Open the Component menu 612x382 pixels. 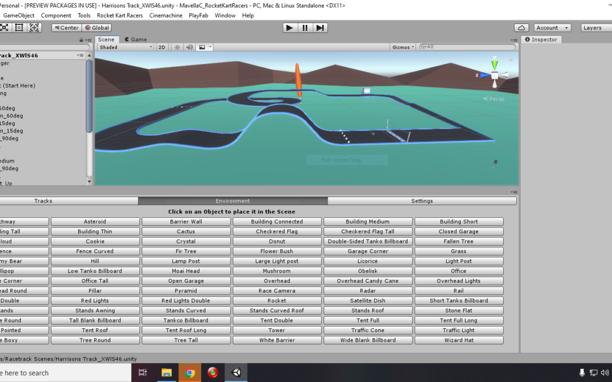pos(56,16)
